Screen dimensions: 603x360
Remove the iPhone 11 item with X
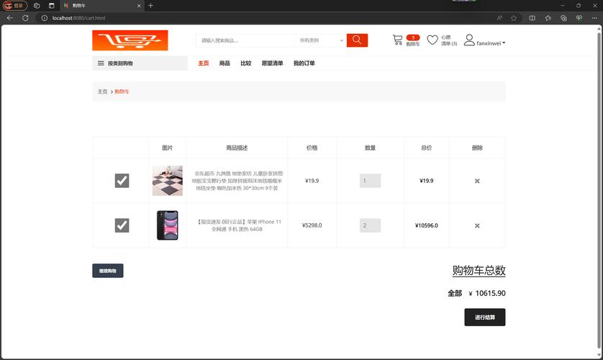tap(477, 225)
